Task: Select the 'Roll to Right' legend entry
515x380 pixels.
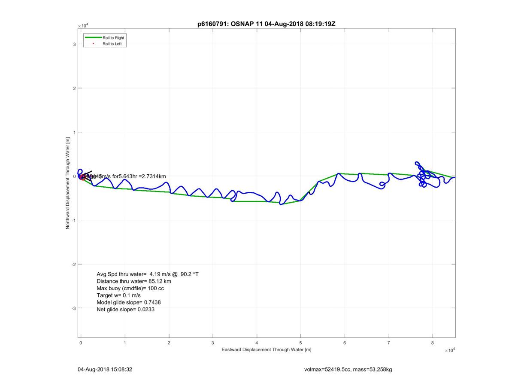Action: [x=113, y=38]
